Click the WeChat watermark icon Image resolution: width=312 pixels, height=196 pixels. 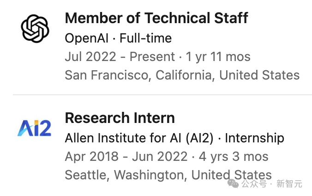pyautogui.click(x=233, y=183)
